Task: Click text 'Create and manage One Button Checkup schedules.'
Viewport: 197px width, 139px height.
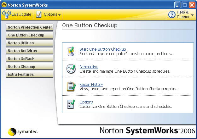Action: point(125,71)
